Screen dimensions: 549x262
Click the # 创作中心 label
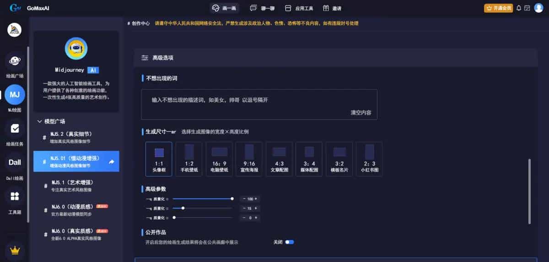pos(139,23)
